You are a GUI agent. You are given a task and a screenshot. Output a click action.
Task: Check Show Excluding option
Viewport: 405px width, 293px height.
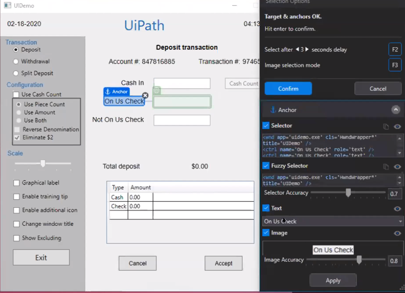16,238
